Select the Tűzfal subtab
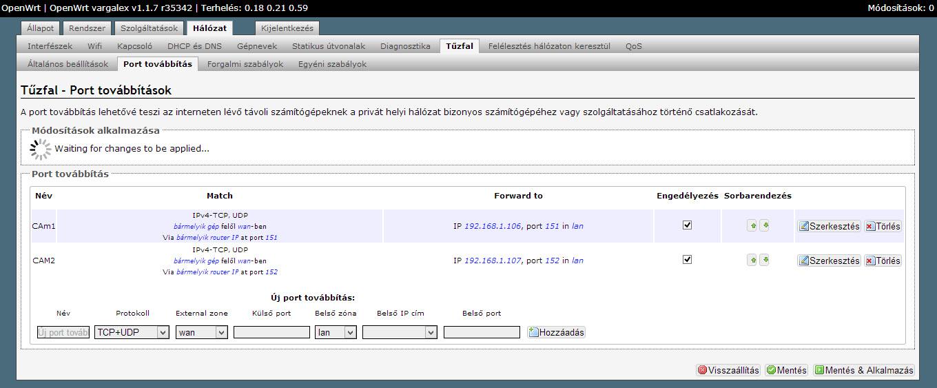The image size is (937, 388). click(460, 46)
